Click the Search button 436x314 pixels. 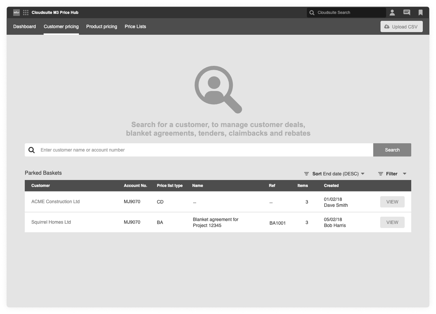tap(392, 150)
